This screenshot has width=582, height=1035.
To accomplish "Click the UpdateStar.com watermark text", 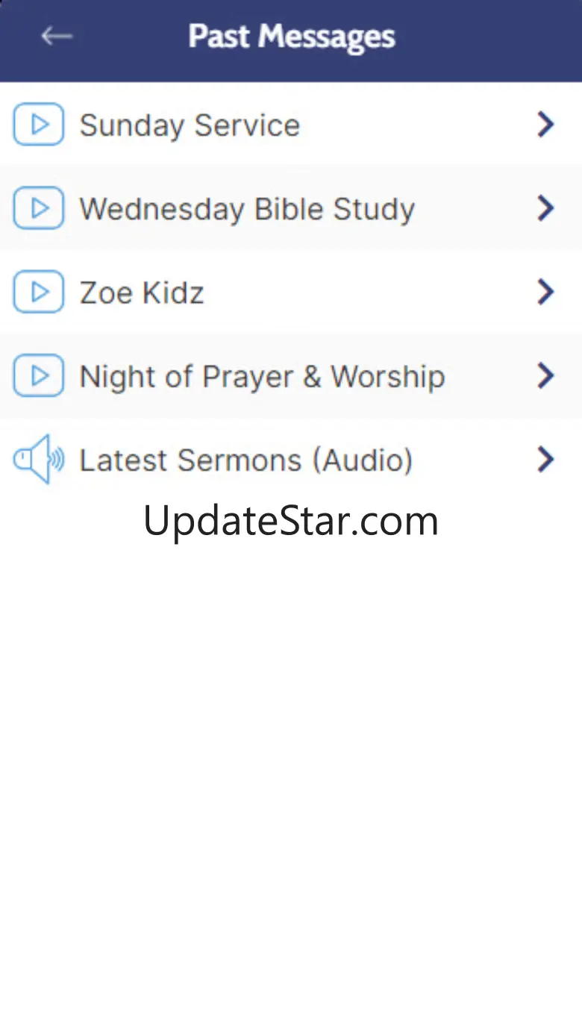I will coord(291,521).
